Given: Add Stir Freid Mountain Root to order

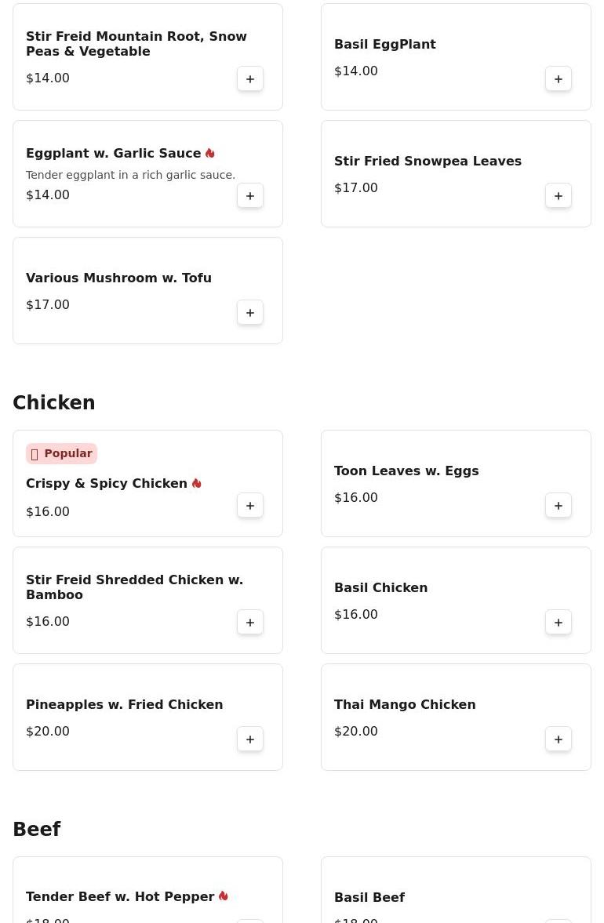Looking at the screenshot, I should (x=250, y=79).
